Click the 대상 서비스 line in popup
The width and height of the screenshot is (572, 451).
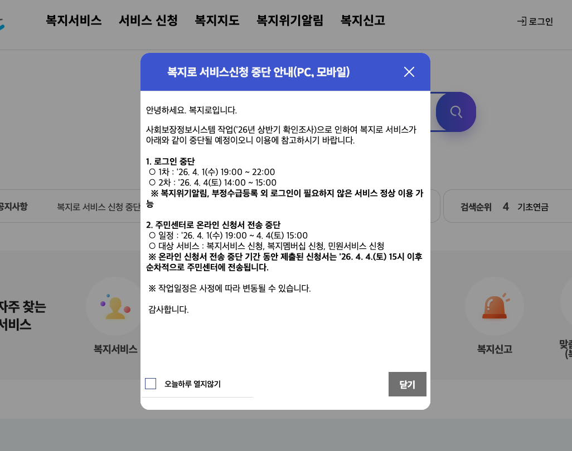pos(266,246)
